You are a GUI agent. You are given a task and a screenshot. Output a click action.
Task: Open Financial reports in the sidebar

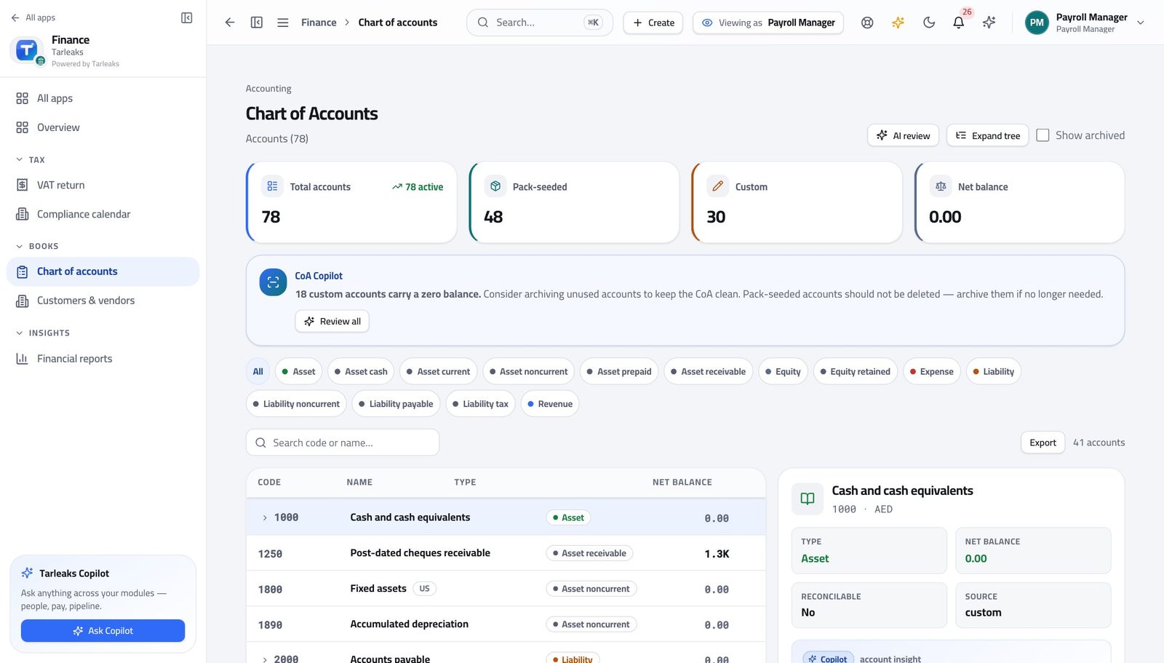click(x=103, y=359)
